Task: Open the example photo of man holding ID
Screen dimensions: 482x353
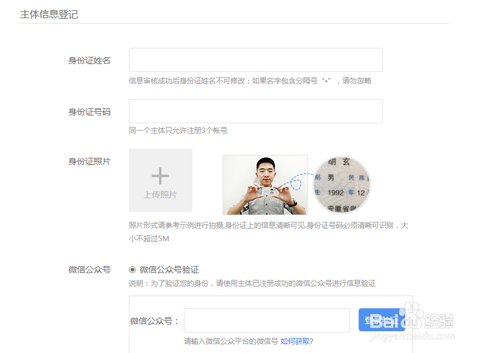Action: point(265,185)
